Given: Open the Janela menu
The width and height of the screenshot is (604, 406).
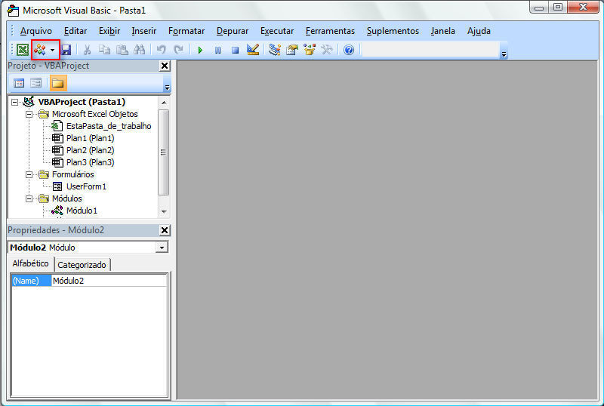Looking at the screenshot, I should click(x=442, y=31).
